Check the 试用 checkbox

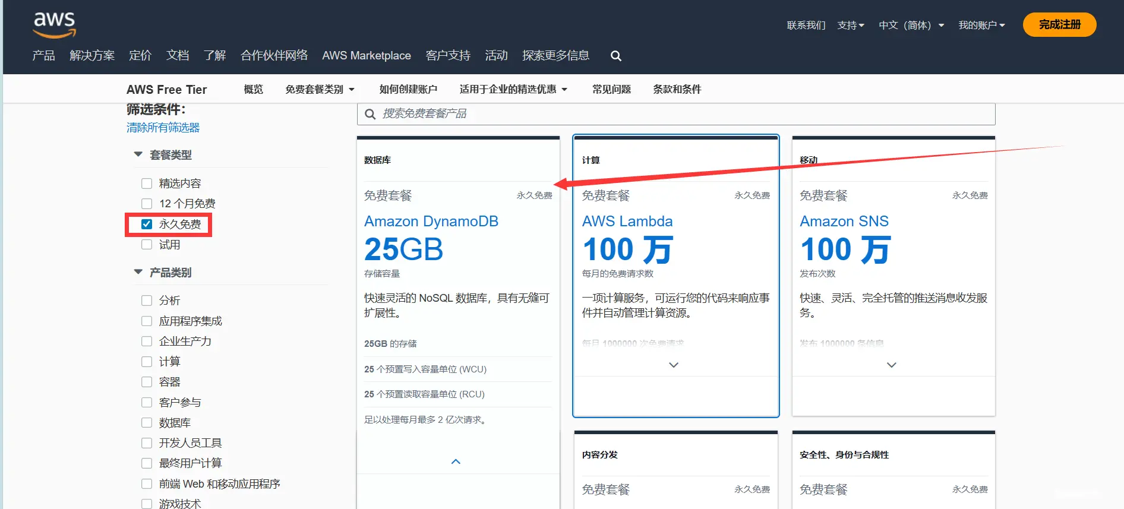[147, 245]
